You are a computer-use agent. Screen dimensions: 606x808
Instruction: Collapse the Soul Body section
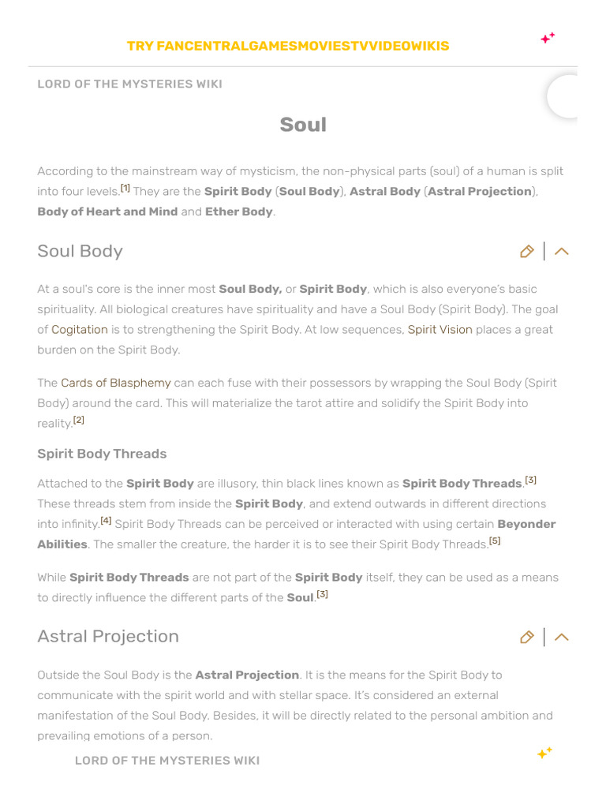pyautogui.click(x=562, y=252)
